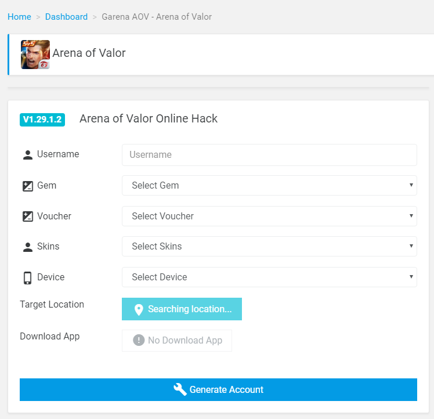Screen dimensions: 434x419
Task: Click the person icon beside Skins
Action: 28,247
